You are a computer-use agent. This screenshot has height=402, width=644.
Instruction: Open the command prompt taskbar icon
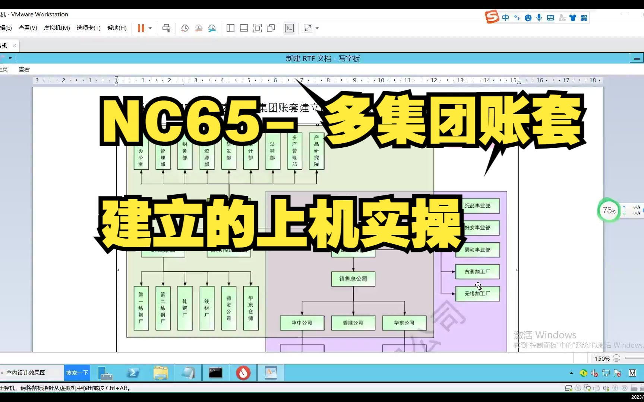tap(215, 373)
